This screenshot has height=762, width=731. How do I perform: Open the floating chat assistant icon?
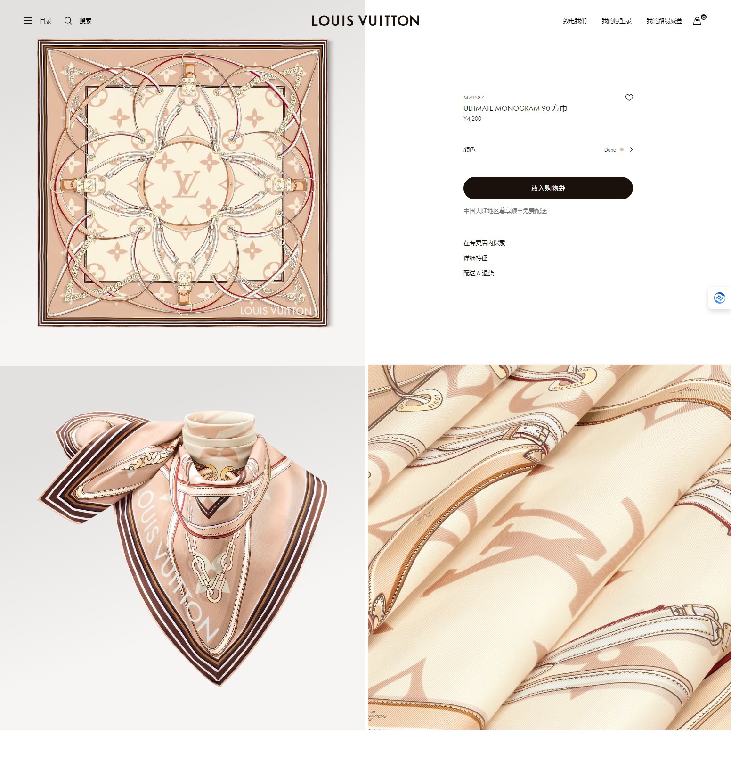[719, 298]
